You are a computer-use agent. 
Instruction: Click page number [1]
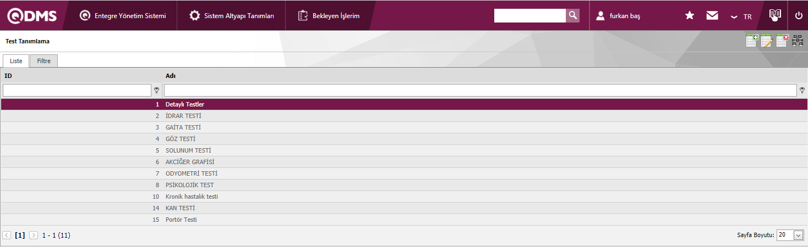coord(20,235)
